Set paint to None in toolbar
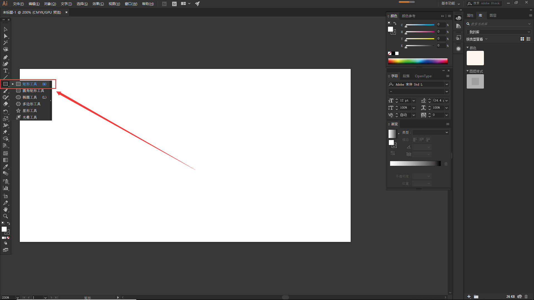534x300 pixels. (8, 238)
